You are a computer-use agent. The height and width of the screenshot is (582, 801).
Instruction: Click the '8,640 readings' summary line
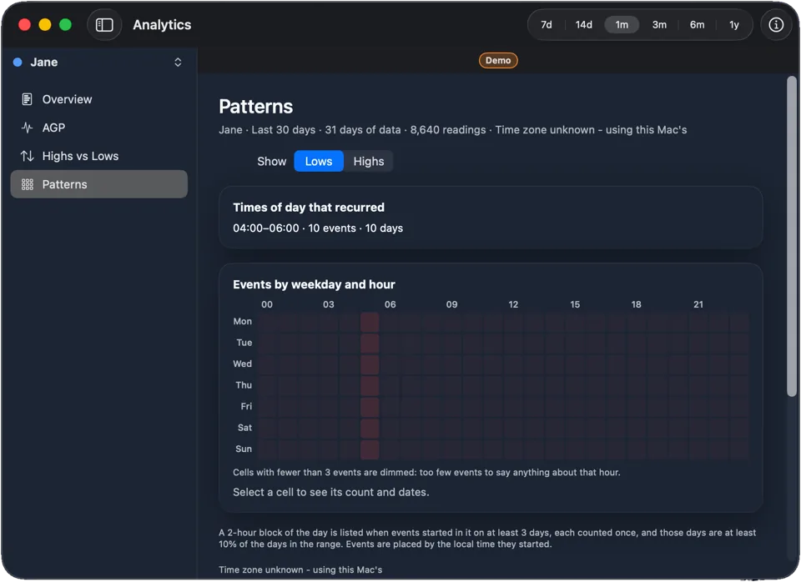tap(448, 130)
